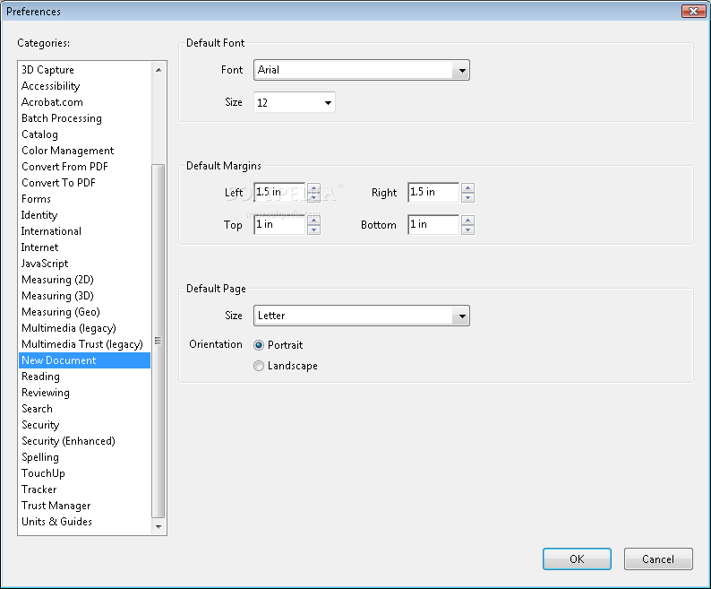
Task: Select the Convert From PDF category
Action: pyautogui.click(x=84, y=167)
